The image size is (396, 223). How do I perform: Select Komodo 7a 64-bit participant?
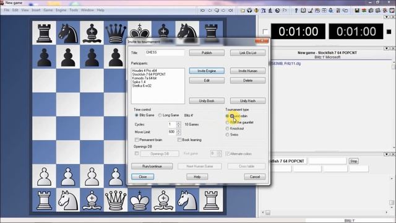(144, 78)
